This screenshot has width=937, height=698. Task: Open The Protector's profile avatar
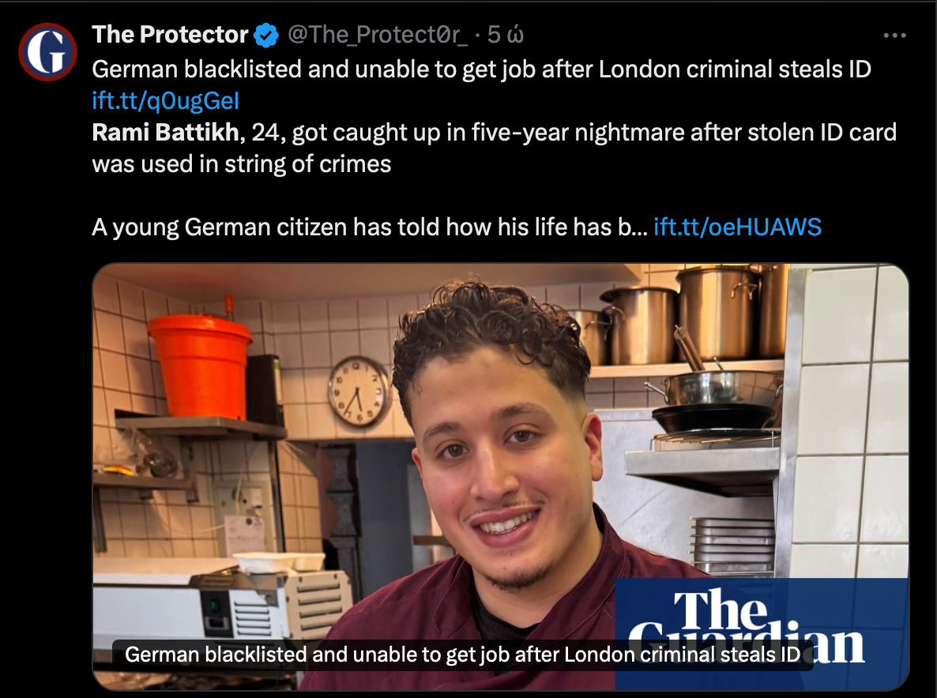coord(48,52)
